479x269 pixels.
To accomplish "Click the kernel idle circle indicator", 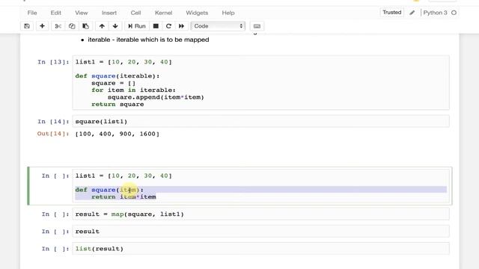I will coord(454,13).
